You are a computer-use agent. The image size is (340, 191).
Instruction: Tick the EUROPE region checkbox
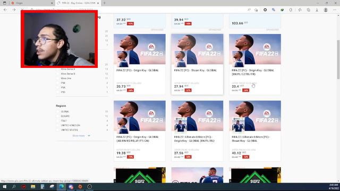pyautogui.click(x=58, y=116)
